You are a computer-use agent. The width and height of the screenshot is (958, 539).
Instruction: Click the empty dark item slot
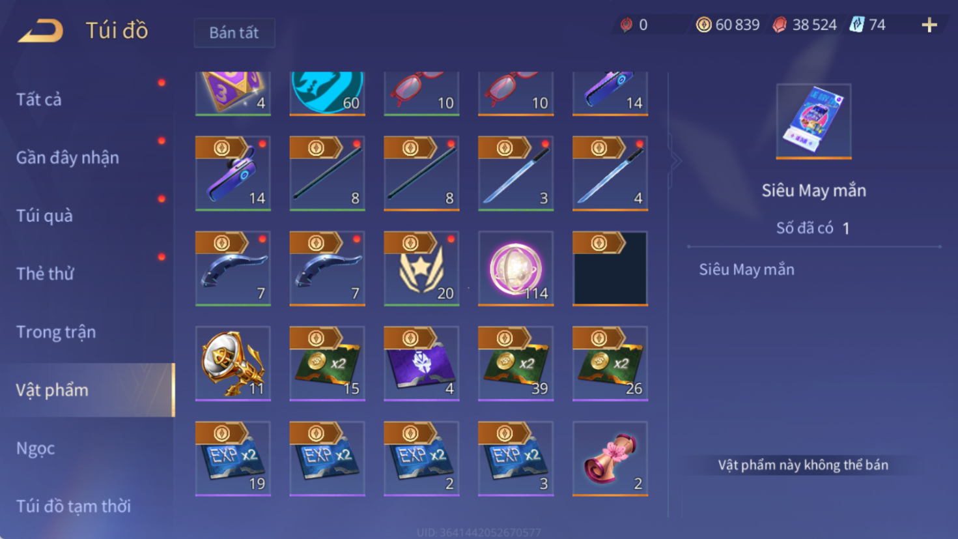[x=610, y=269]
